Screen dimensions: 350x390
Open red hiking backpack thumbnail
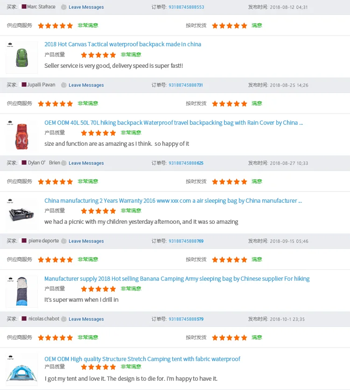21,135
